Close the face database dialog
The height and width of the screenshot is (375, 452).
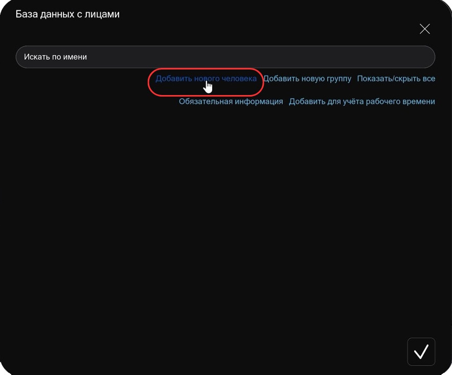coord(424,29)
